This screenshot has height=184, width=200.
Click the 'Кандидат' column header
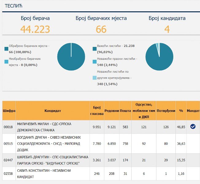(x=53, y=110)
